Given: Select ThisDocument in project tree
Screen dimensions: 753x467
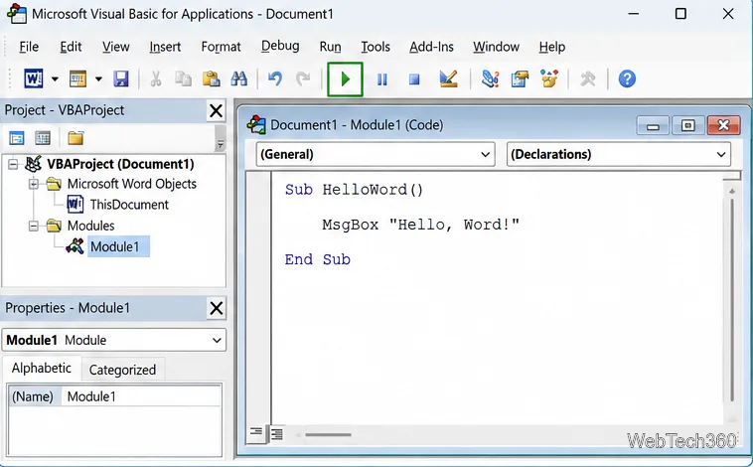Looking at the screenshot, I should [x=129, y=205].
